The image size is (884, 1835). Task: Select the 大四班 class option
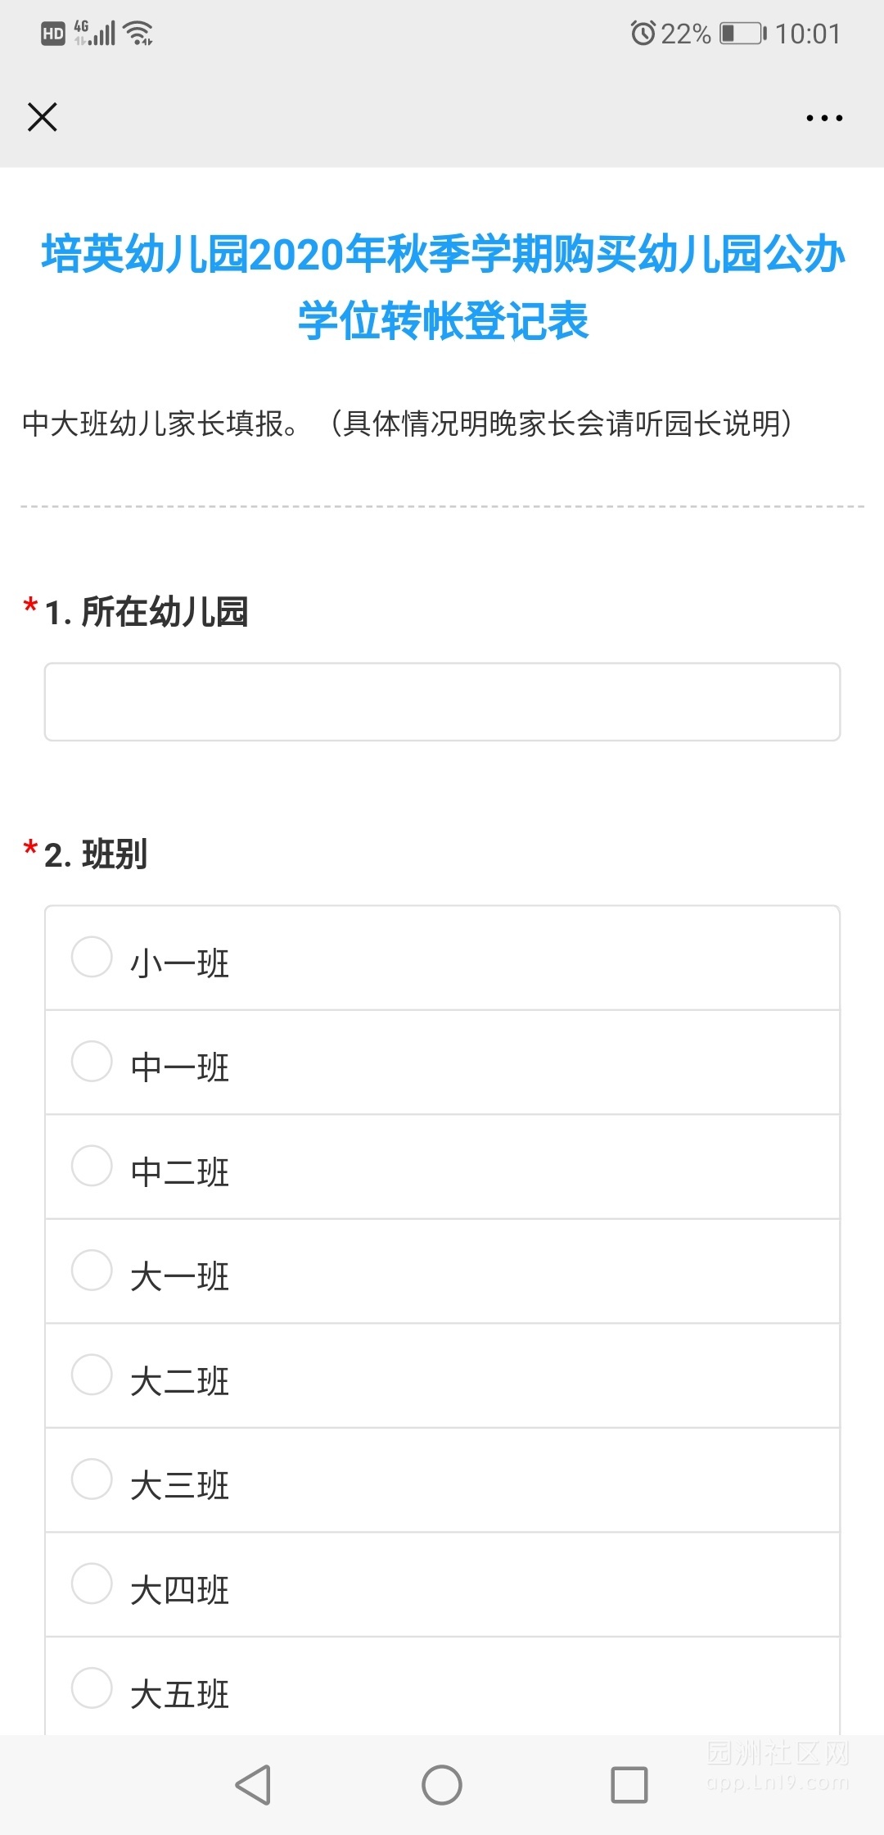(x=92, y=1584)
